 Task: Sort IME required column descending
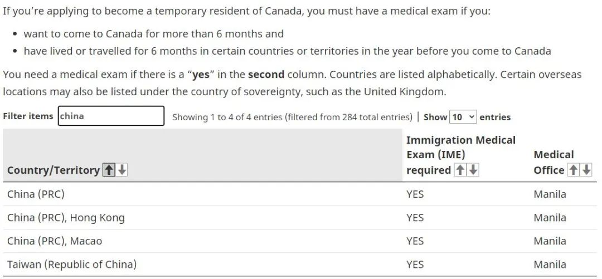tap(473, 170)
